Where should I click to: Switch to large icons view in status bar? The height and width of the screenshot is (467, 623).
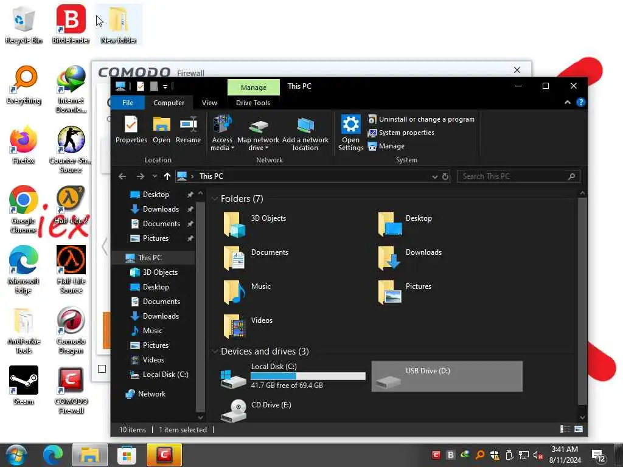point(579,429)
